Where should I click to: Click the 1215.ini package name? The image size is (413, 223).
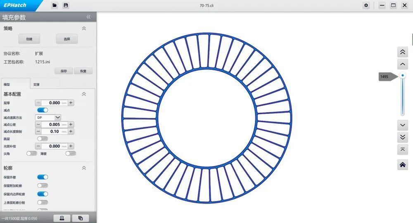point(43,62)
